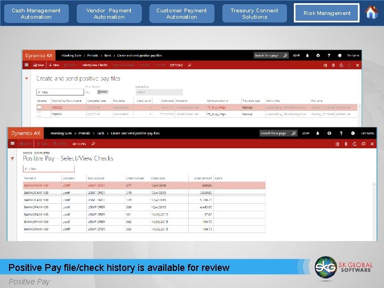Click the search magnifier in upper window's red toolbar
Image resolution: width=384 pixels, height=288 pixels.
pos(189,65)
